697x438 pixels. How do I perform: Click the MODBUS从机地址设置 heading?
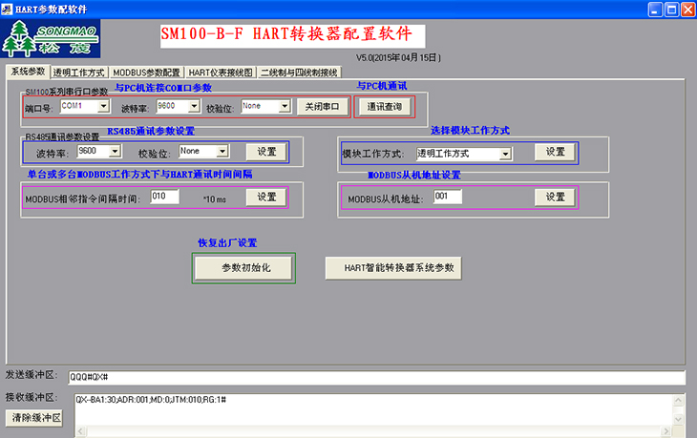(x=414, y=176)
